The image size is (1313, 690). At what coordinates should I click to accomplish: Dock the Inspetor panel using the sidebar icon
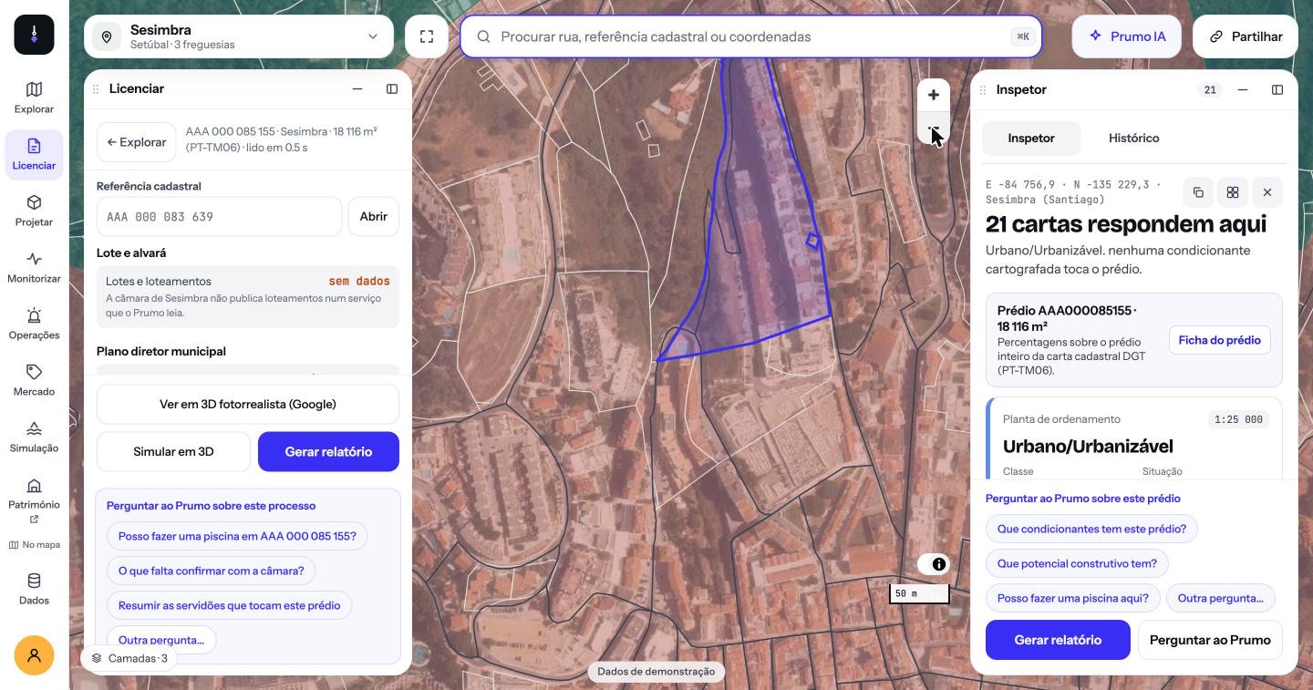click(x=1277, y=89)
